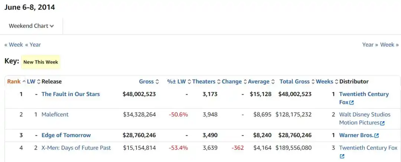401x162 pixels.
Task: Click the New This Week key swatch
Action: (40, 62)
